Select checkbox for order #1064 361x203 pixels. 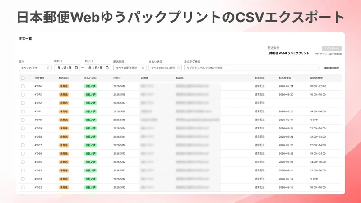click(x=23, y=171)
